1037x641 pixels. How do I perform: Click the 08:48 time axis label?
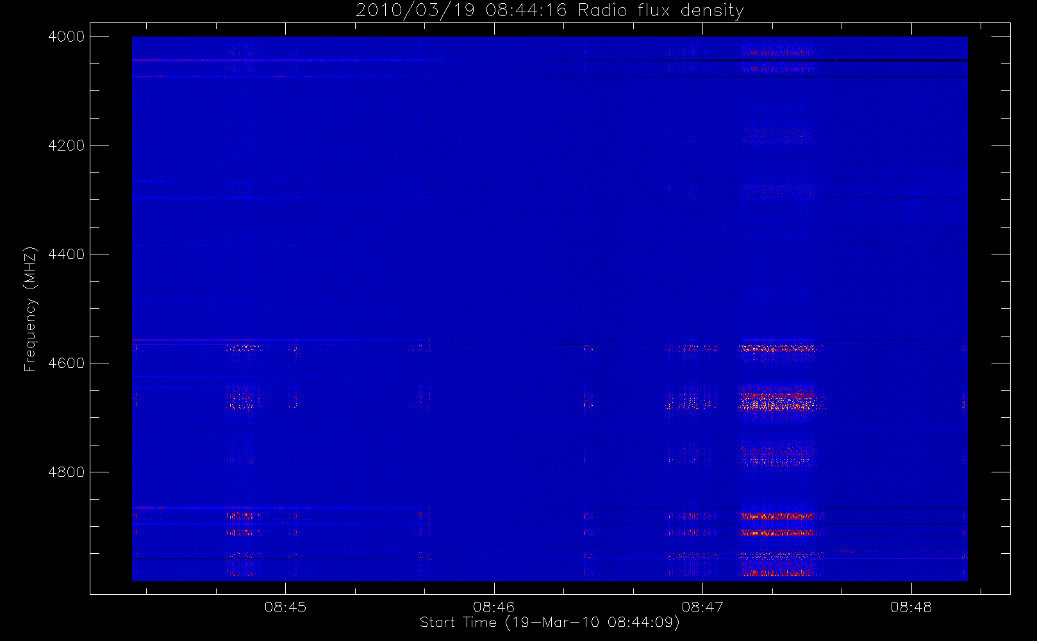(911, 607)
